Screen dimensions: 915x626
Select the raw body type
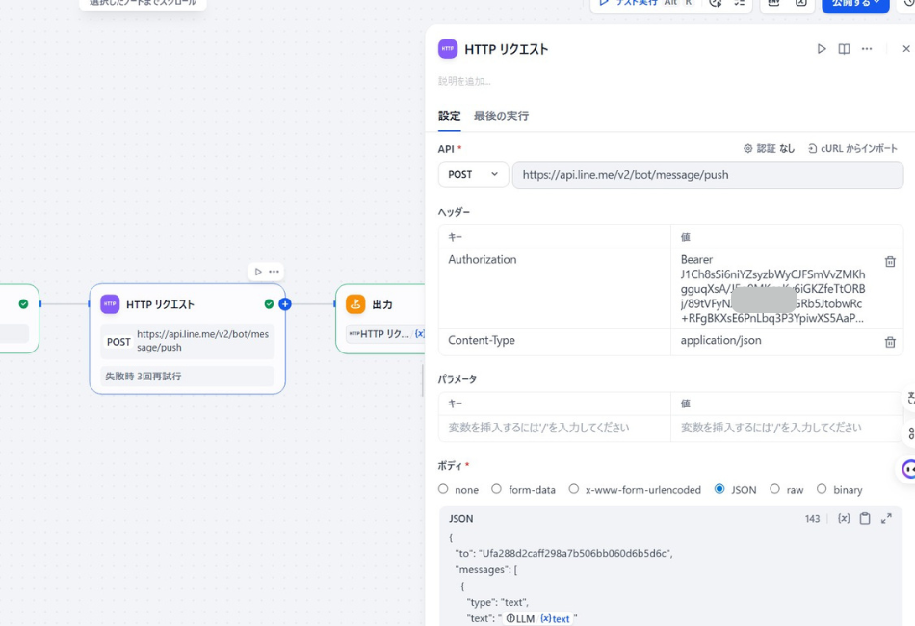(775, 489)
